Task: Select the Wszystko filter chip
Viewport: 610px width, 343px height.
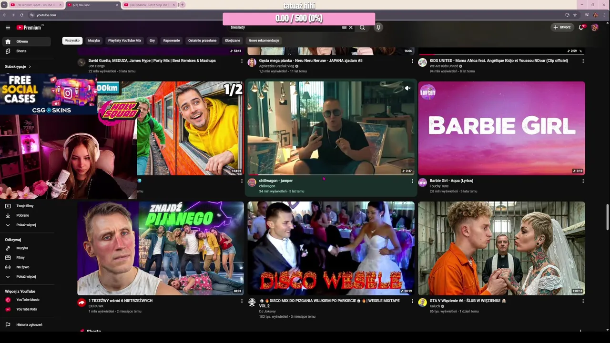Action: (x=72, y=40)
